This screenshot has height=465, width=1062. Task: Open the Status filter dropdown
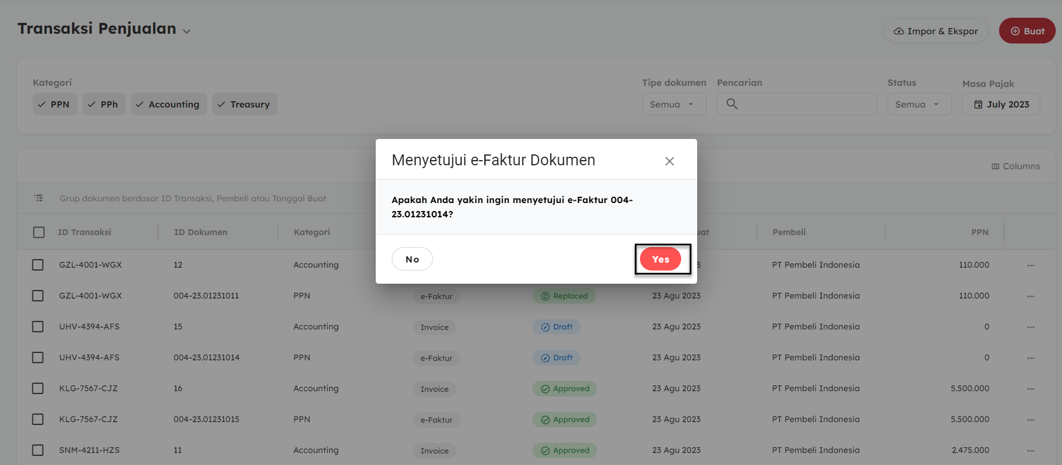pyautogui.click(x=918, y=105)
